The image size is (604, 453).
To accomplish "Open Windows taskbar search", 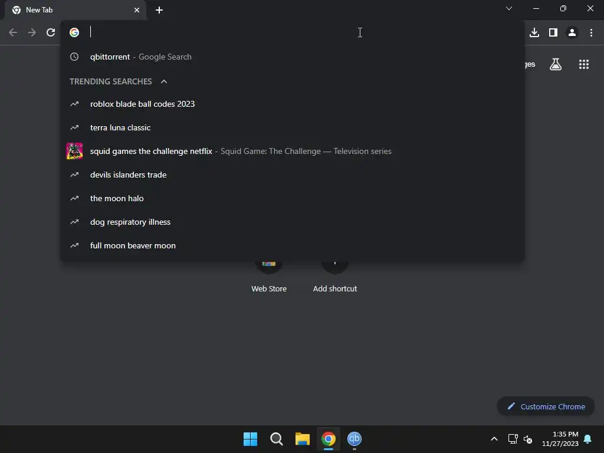I will pos(277,439).
